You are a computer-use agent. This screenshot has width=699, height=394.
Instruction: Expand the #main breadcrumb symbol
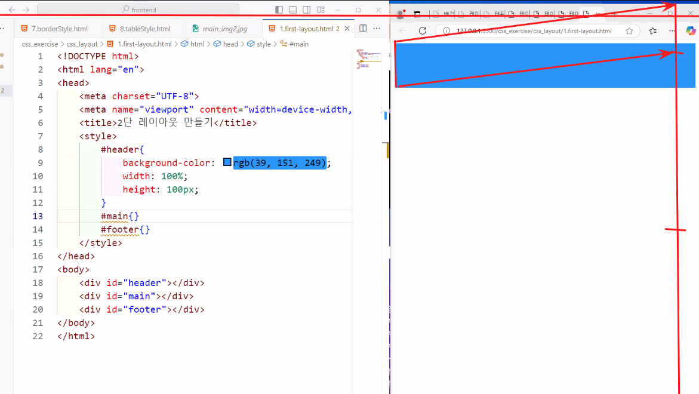coord(294,44)
